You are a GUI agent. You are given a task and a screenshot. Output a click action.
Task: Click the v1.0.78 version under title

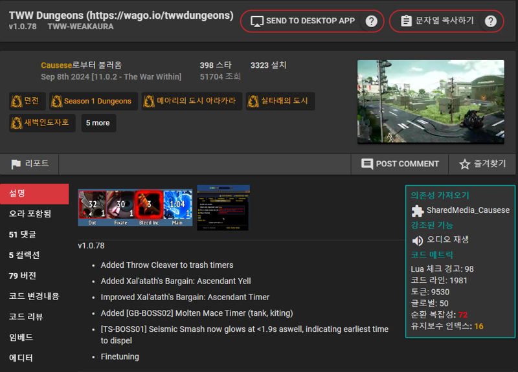point(23,27)
